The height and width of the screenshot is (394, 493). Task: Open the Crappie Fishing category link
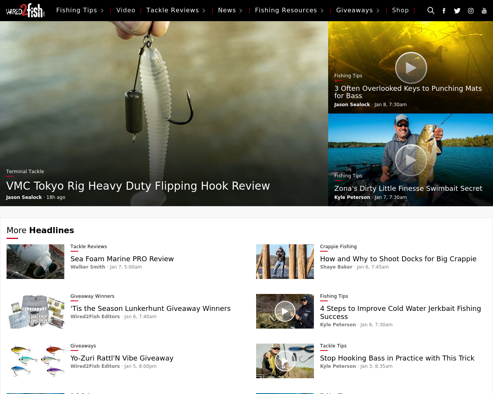pos(338,247)
